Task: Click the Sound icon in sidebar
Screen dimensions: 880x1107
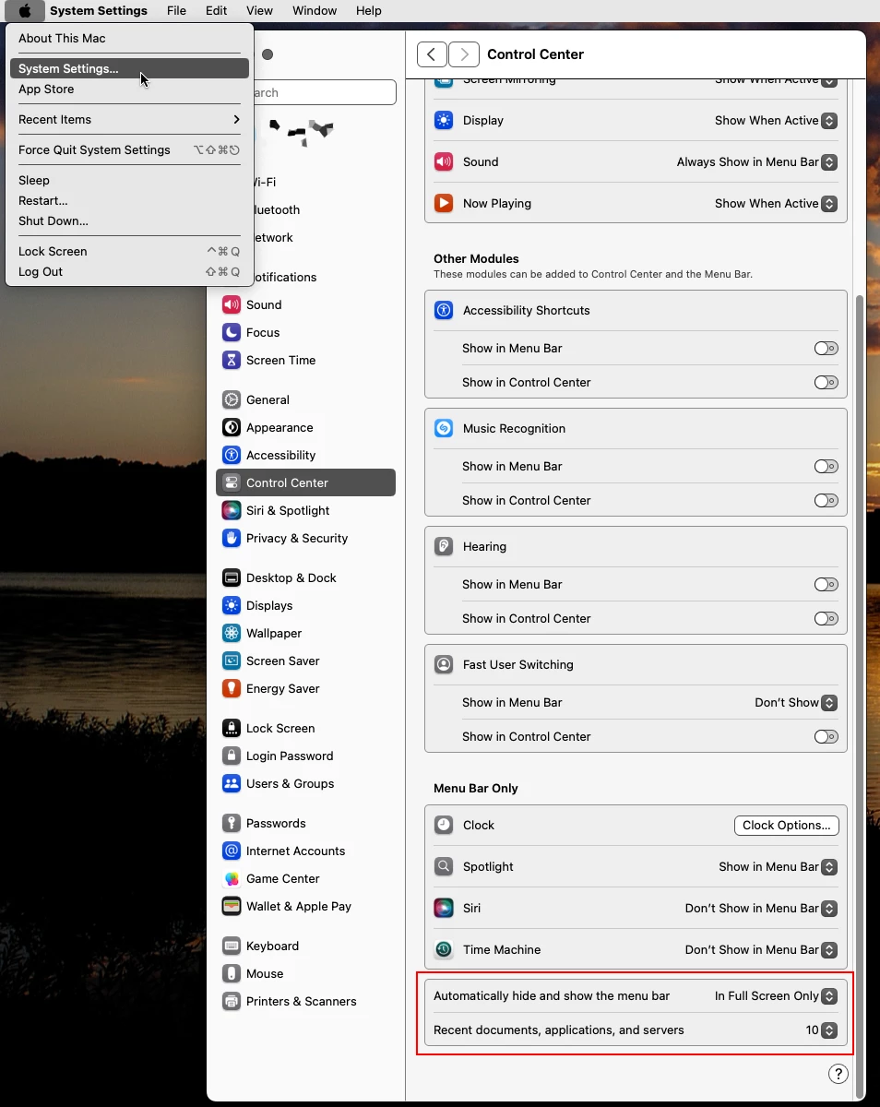Action: (x=232, y=304)
